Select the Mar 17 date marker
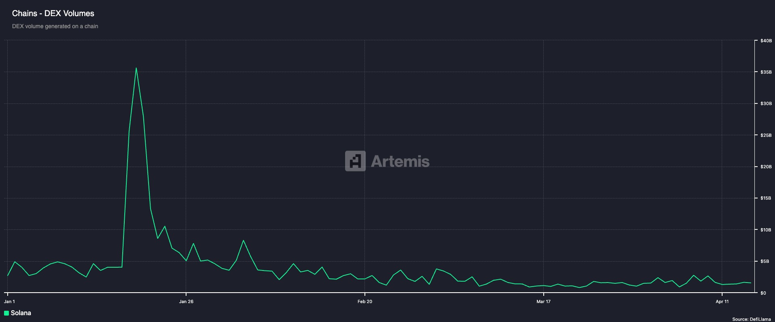 coord(543,301)
